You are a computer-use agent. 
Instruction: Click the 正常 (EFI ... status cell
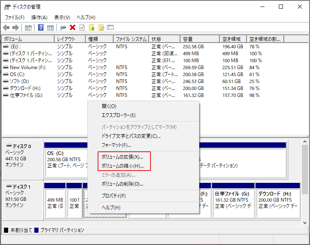163,61
